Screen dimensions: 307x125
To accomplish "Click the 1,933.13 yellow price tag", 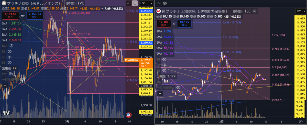I will click(146, 111).
